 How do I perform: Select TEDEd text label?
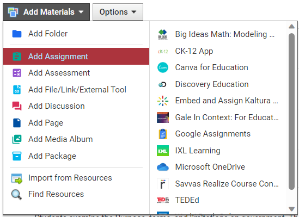coord(187,200)
